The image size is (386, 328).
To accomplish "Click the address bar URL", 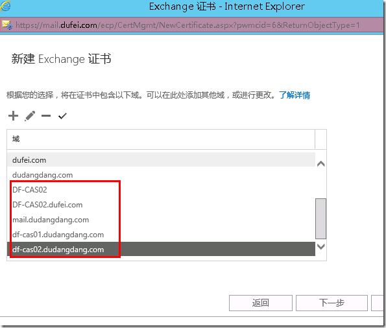I will click(187, 25).
